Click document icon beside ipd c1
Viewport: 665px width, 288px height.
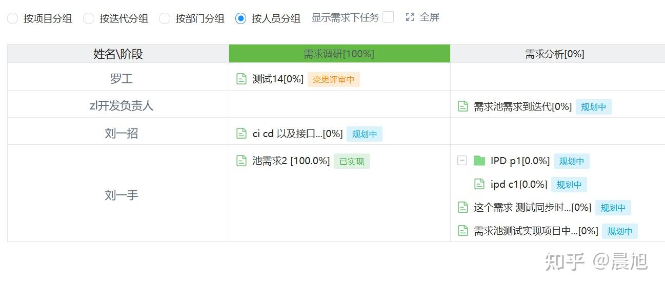point(479,184)
